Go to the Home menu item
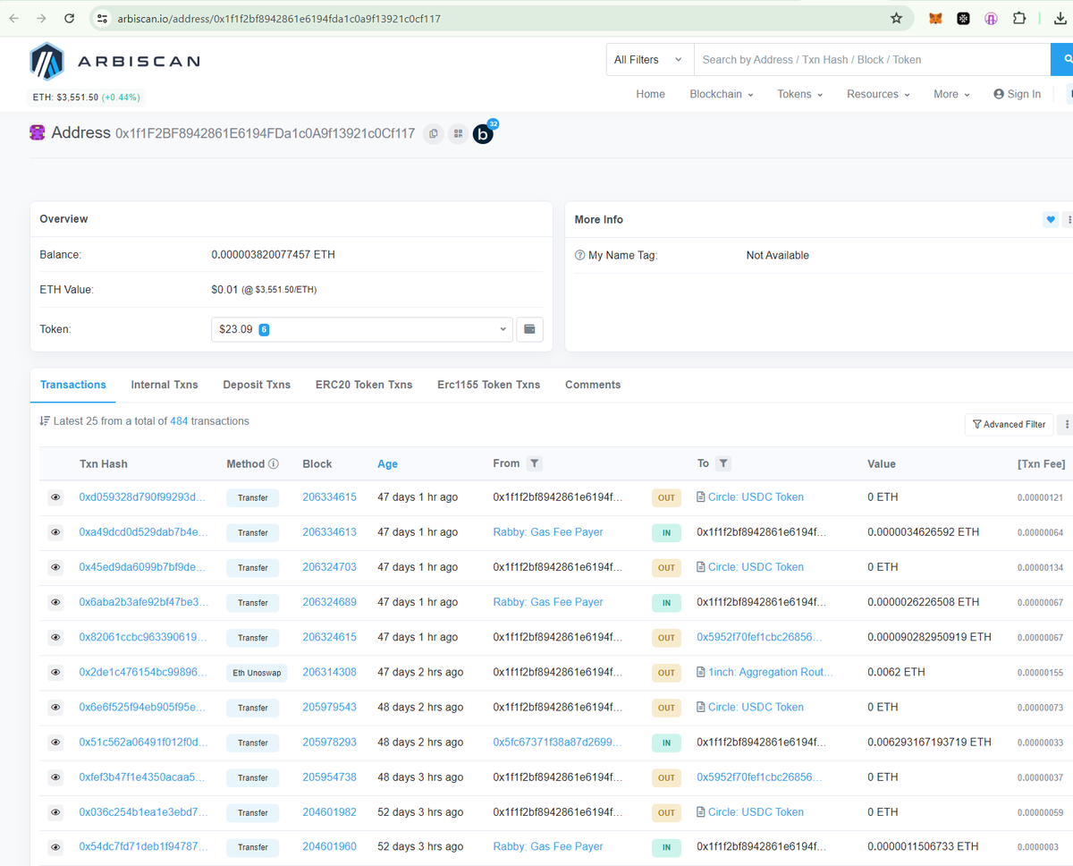 pyautogui.click(x=650, y=94)
